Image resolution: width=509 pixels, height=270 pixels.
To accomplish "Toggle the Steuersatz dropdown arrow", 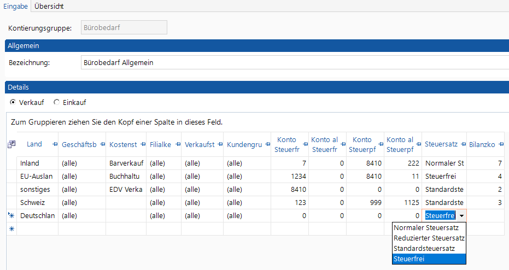I will [x=461, y=216].
